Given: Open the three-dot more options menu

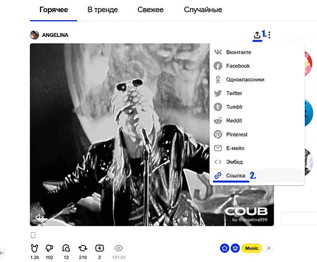Looking at the screenshot, I should (269, 35).
